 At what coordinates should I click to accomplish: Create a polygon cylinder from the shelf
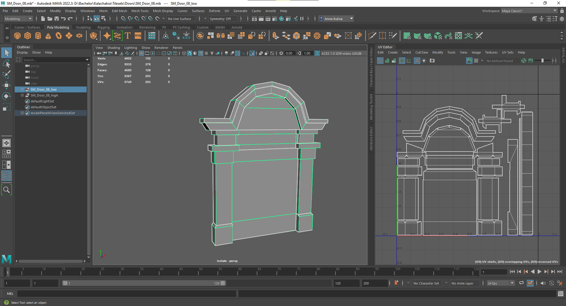[38, 36]
